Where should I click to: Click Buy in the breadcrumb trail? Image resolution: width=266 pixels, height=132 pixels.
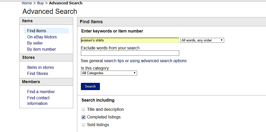[40, 3]
